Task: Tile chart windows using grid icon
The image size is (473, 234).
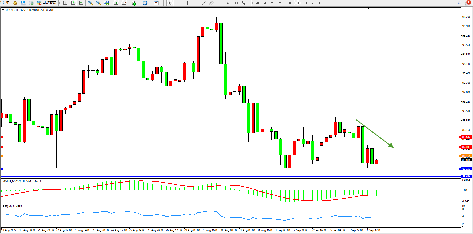Action: 106,3
